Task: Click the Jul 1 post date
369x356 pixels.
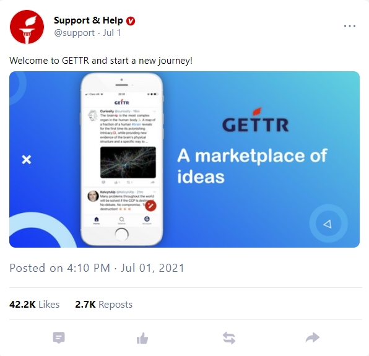Action: pos(112,33)
